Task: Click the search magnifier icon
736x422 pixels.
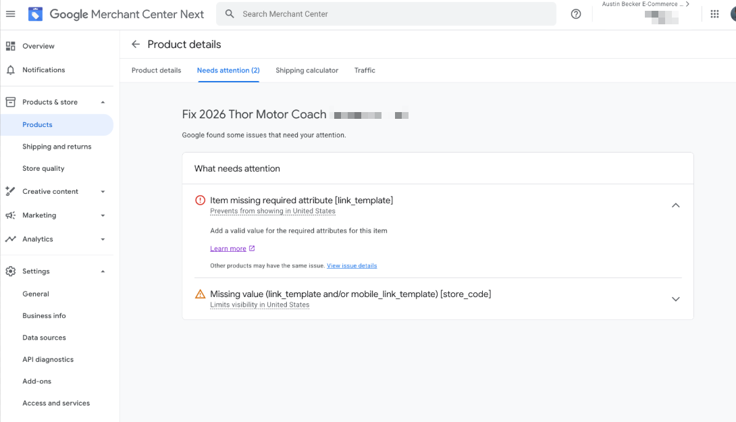Action: pyautogui.click(x=230, y=14)
